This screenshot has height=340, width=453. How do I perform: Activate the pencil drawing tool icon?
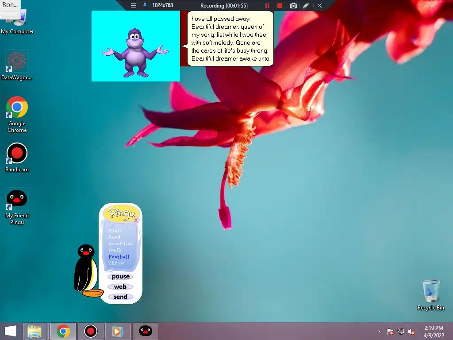point(306,5)
